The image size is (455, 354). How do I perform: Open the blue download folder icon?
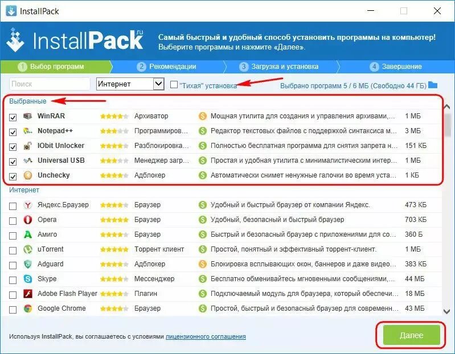[433, 85]
